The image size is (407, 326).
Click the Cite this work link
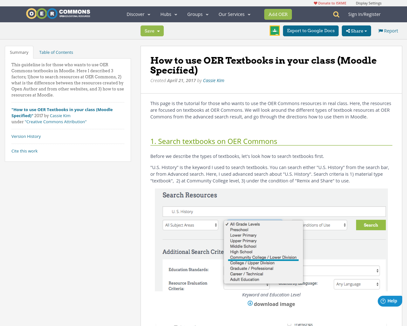coord(24,151)
